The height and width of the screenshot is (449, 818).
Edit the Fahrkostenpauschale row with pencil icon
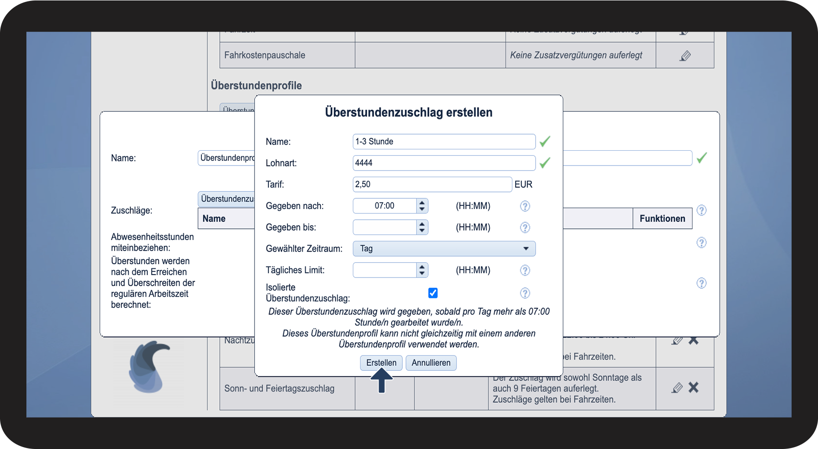click(x=685, y=56)
